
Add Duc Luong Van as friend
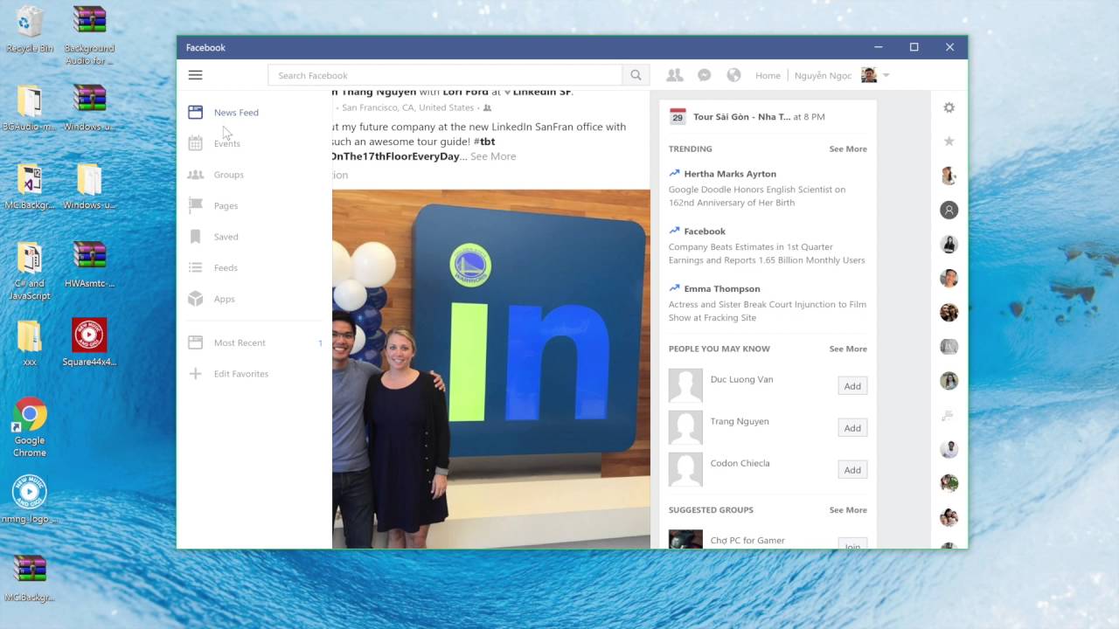(x=852, y=386)
